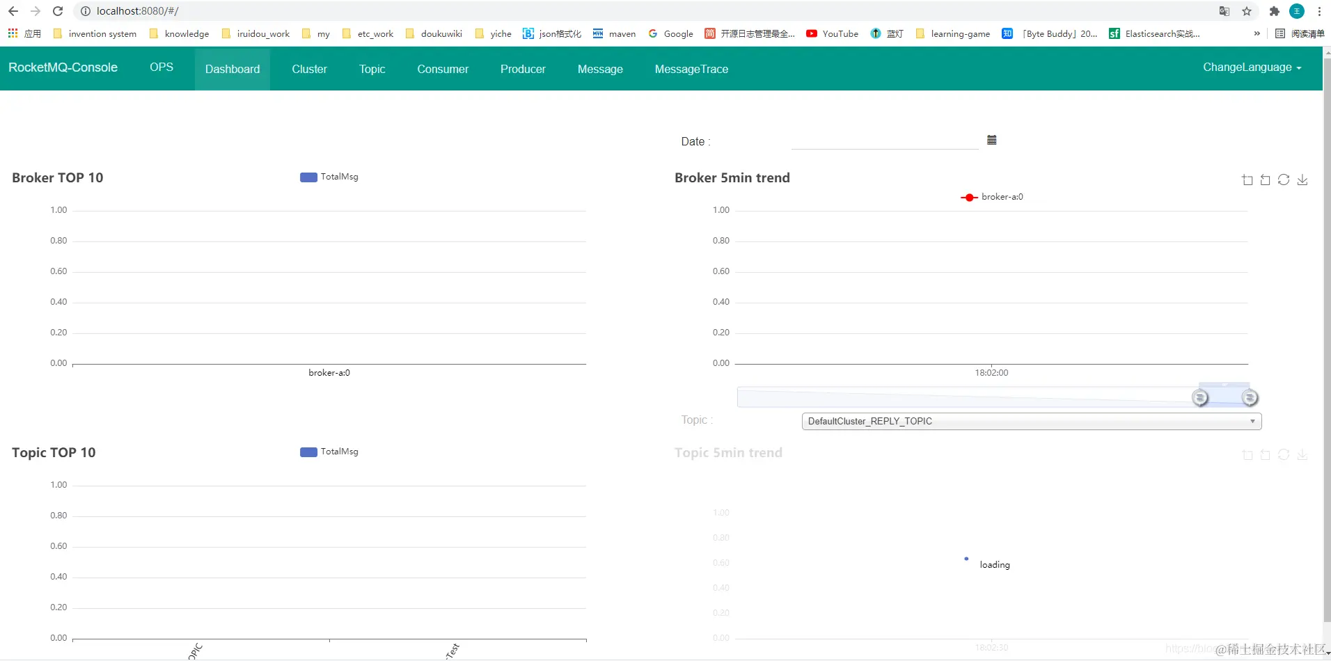Click browser forward arrow
The width and height of the screenshot is (1331, 661).
click(x=36, y=11)
